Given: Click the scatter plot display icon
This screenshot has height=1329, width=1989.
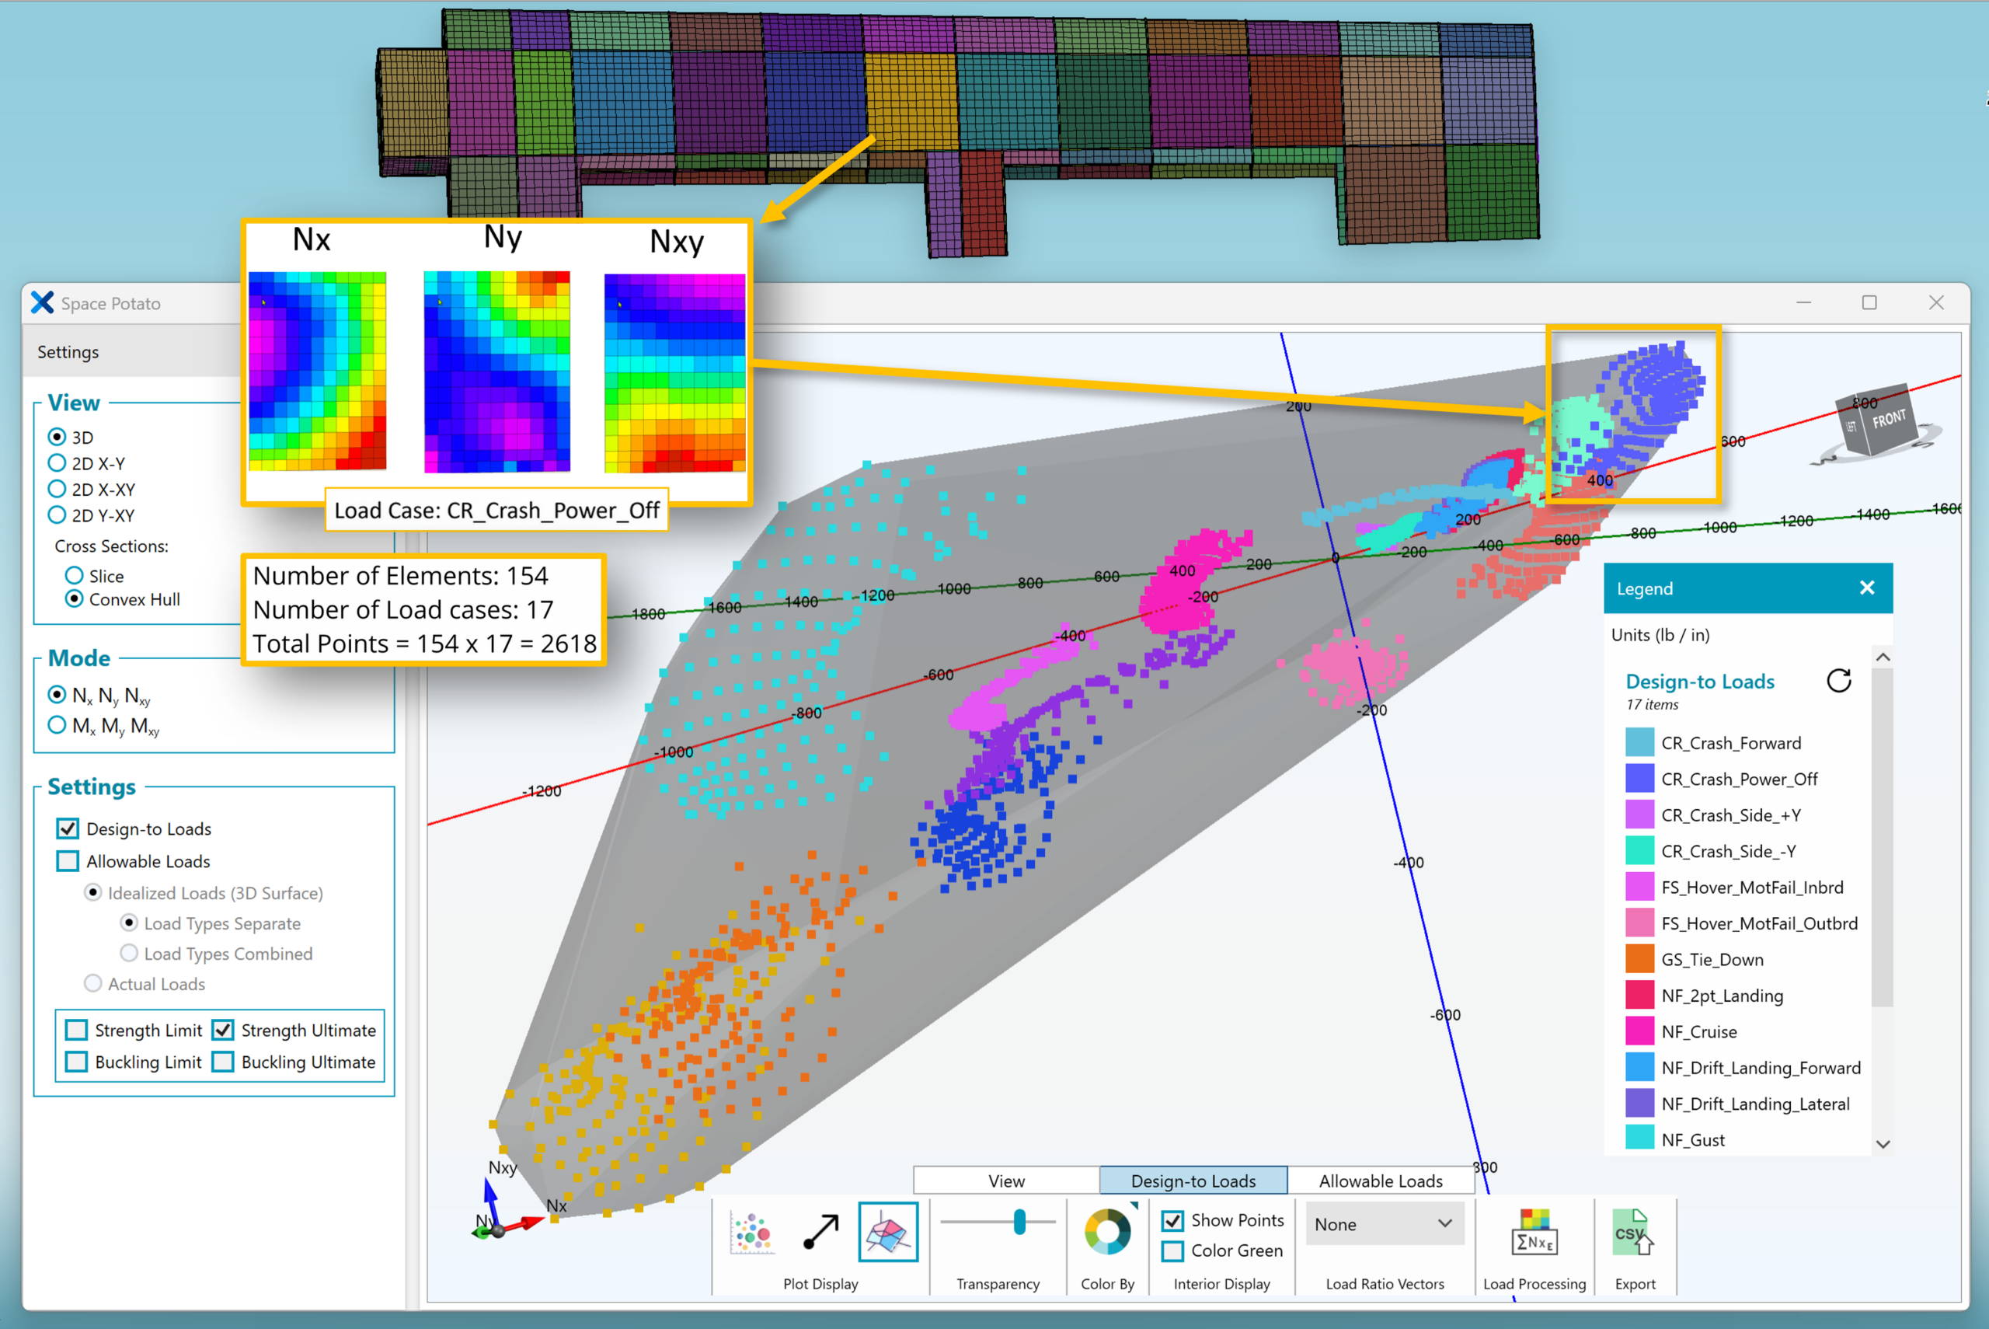Looking at the screenshot, I should coord(751,1233).
